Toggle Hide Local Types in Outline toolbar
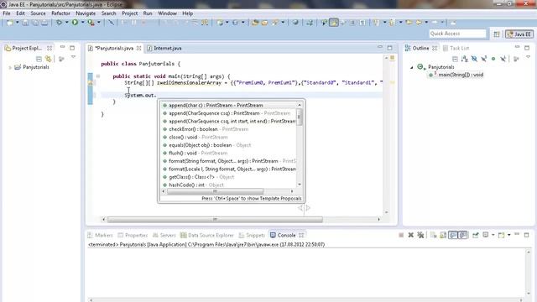 click(503, 59)
